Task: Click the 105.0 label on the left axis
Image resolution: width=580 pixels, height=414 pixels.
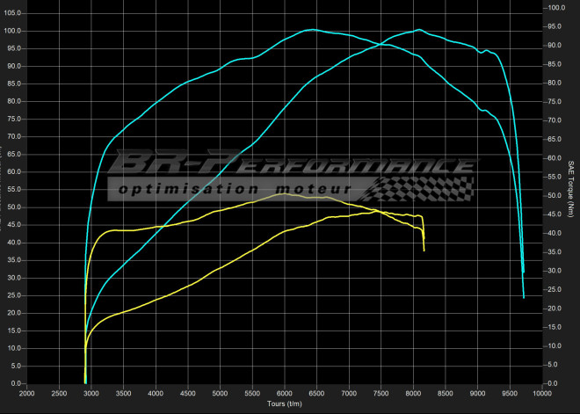Action: click(13, 13)
